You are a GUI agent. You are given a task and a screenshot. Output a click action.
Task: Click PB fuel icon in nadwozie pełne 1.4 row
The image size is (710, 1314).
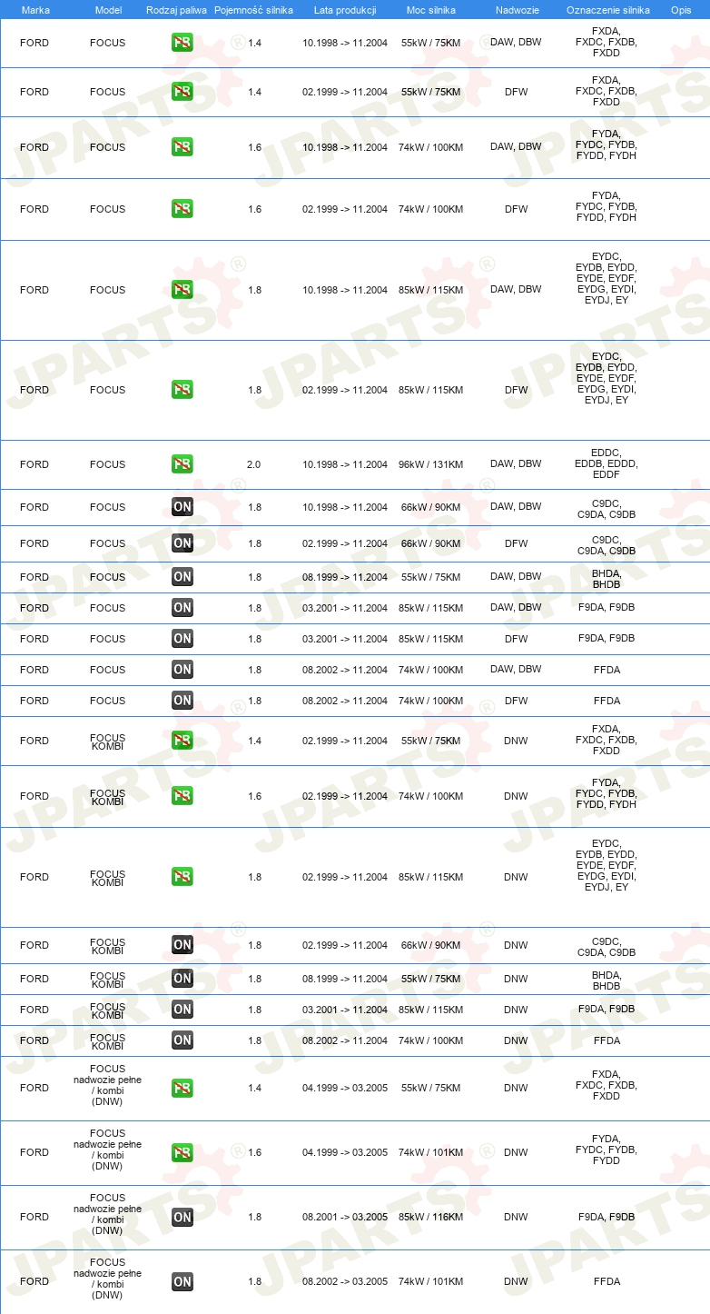tap(182, 1088)
